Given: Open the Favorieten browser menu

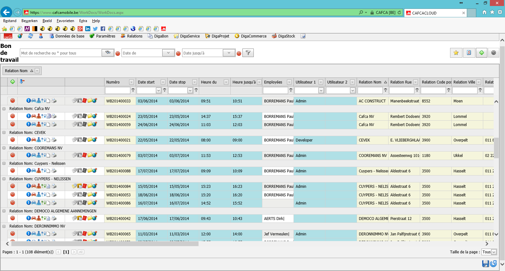Looking at the screenshot, I should [65, 21].
